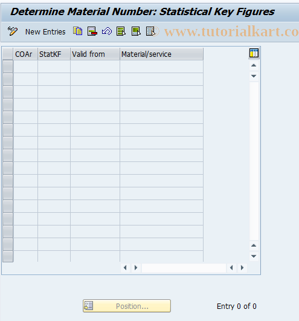Viewport: 299px width, 321px height.
Task: Click the Undo Change icon
Action: (x=107, y=31)
